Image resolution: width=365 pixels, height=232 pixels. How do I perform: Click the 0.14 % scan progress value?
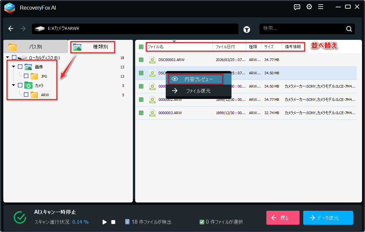tap(80, 222)
